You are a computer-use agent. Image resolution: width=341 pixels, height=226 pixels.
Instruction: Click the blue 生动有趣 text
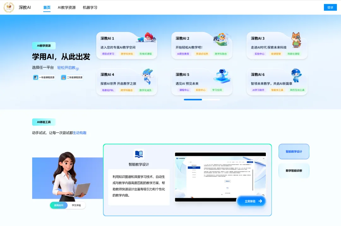pos(80,133)
